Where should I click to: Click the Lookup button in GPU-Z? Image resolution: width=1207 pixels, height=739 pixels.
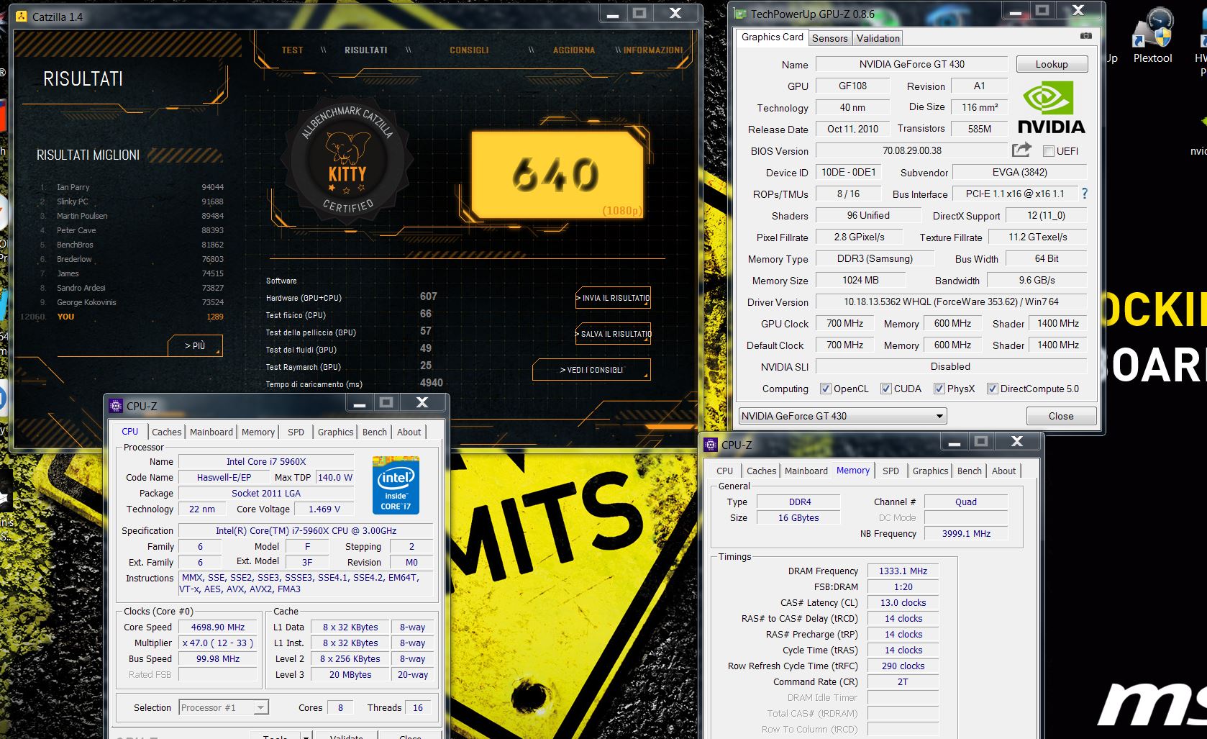tap(1052, 64)
